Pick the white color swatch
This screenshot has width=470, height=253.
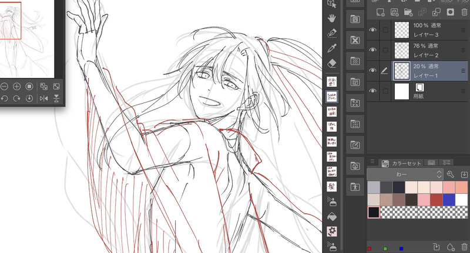pyautogui.click(x=461, y=200)
